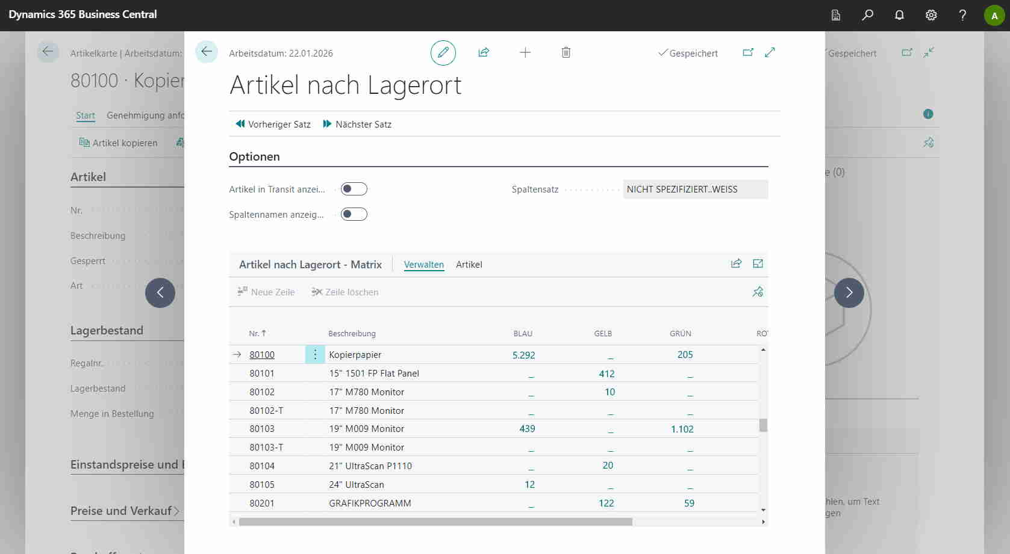Click Nächster Satz button
The width and height of the screenshot is (1010, 554).
click(357, 125)
